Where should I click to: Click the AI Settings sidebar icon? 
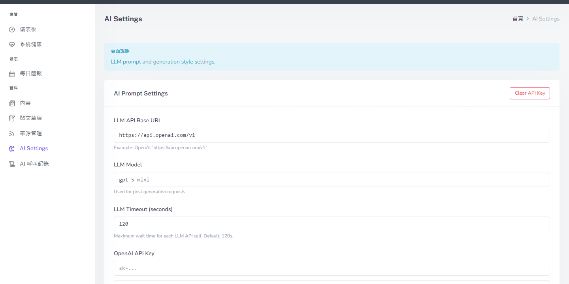(12, 149)
